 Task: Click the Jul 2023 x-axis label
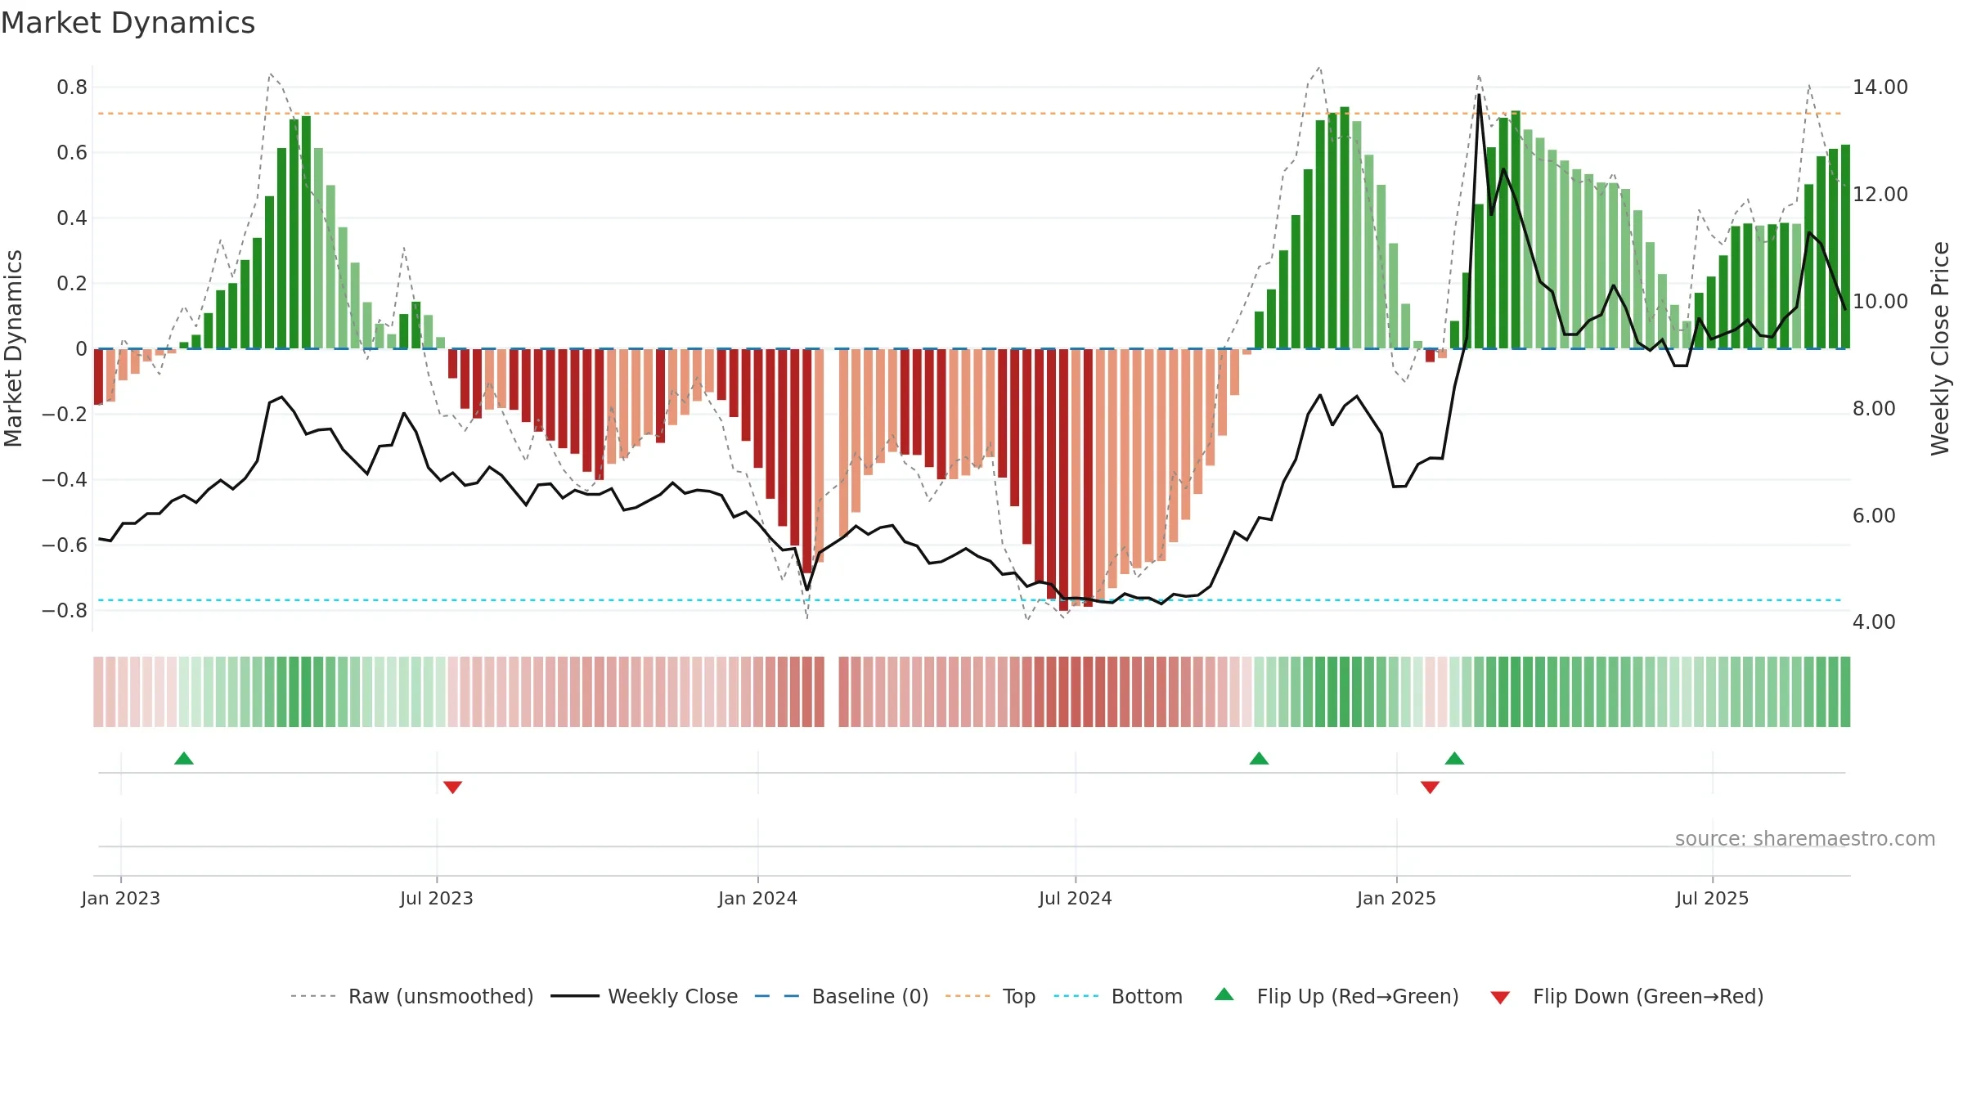437,898
